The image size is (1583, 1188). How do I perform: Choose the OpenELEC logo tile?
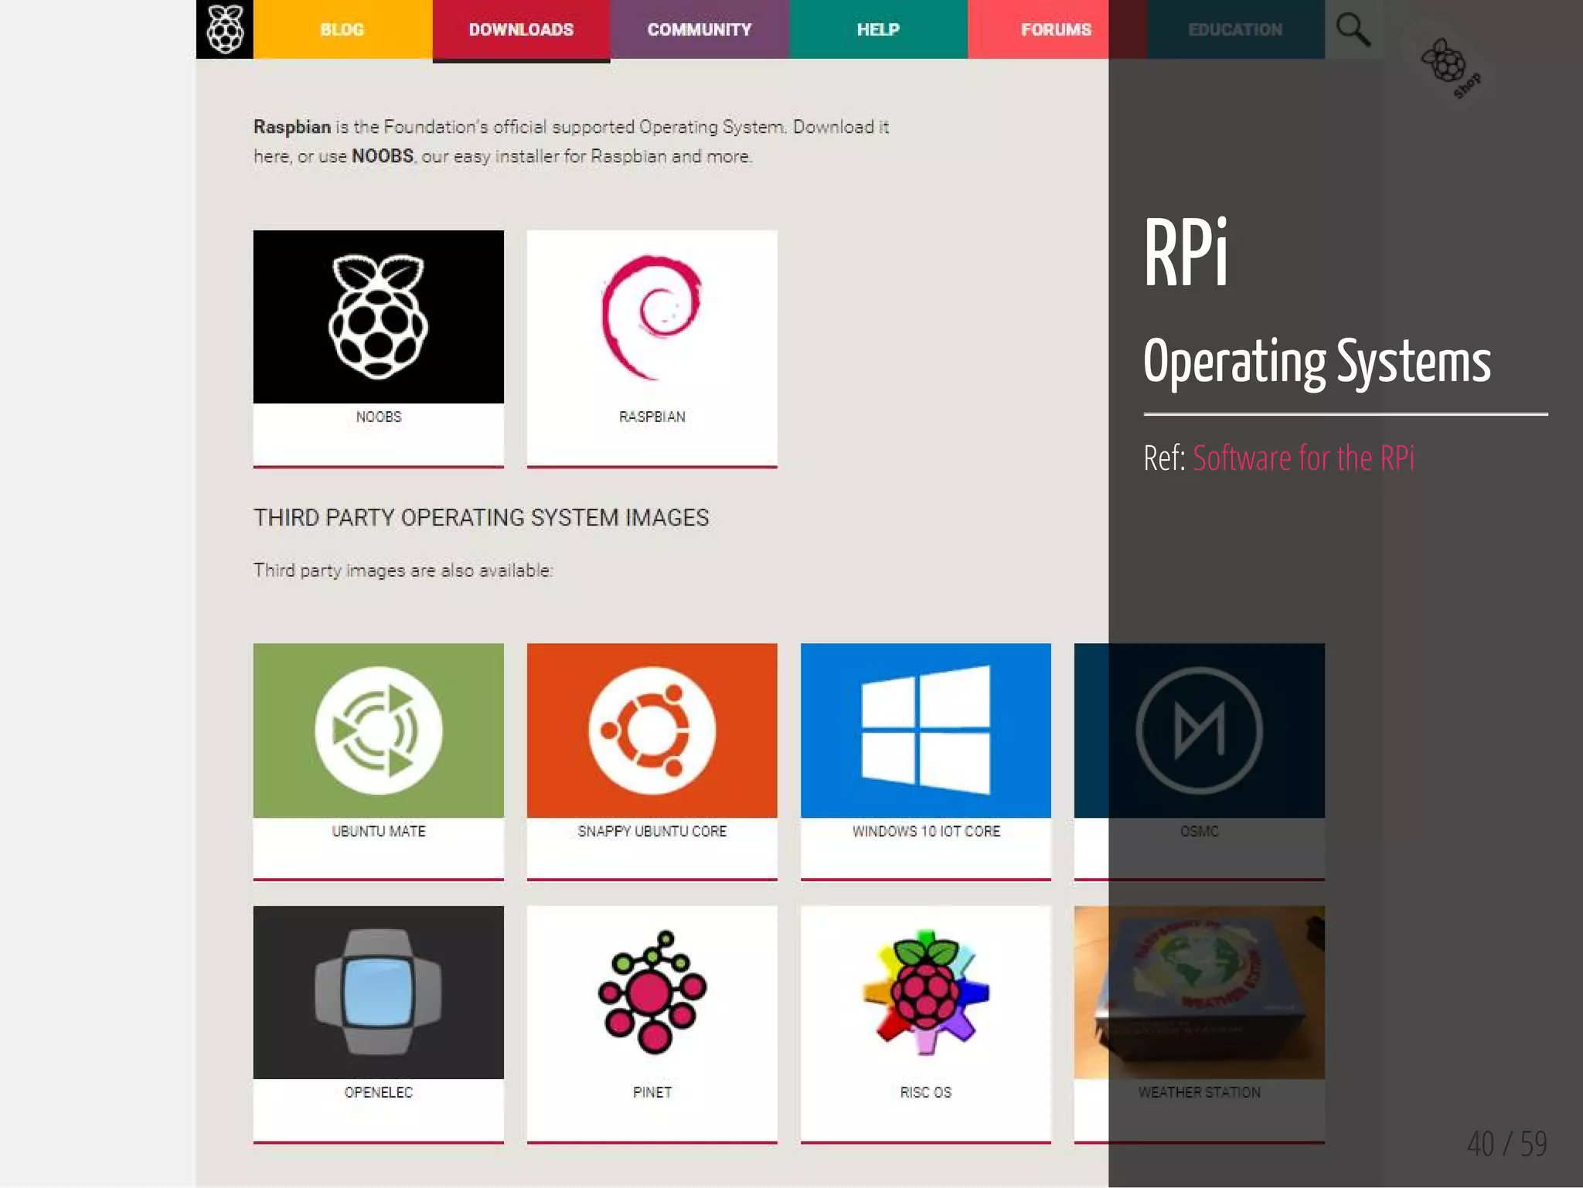(x=379, y=992)
